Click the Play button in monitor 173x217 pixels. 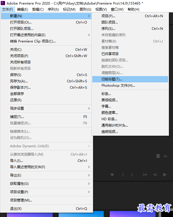pyautogui.click(x=165, y=175)
